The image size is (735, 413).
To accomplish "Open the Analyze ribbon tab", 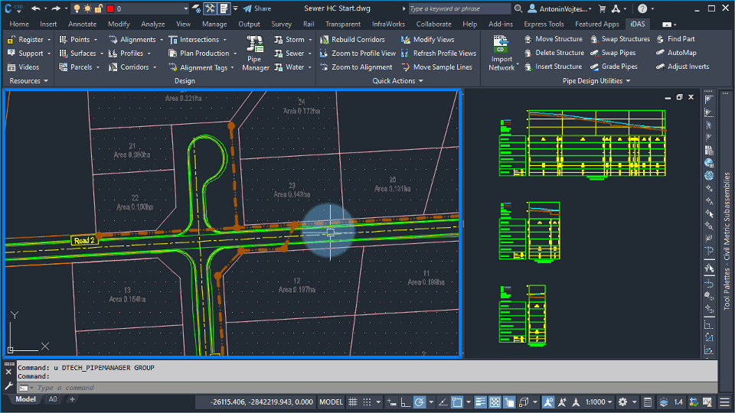I will click(x=153, y=24).
